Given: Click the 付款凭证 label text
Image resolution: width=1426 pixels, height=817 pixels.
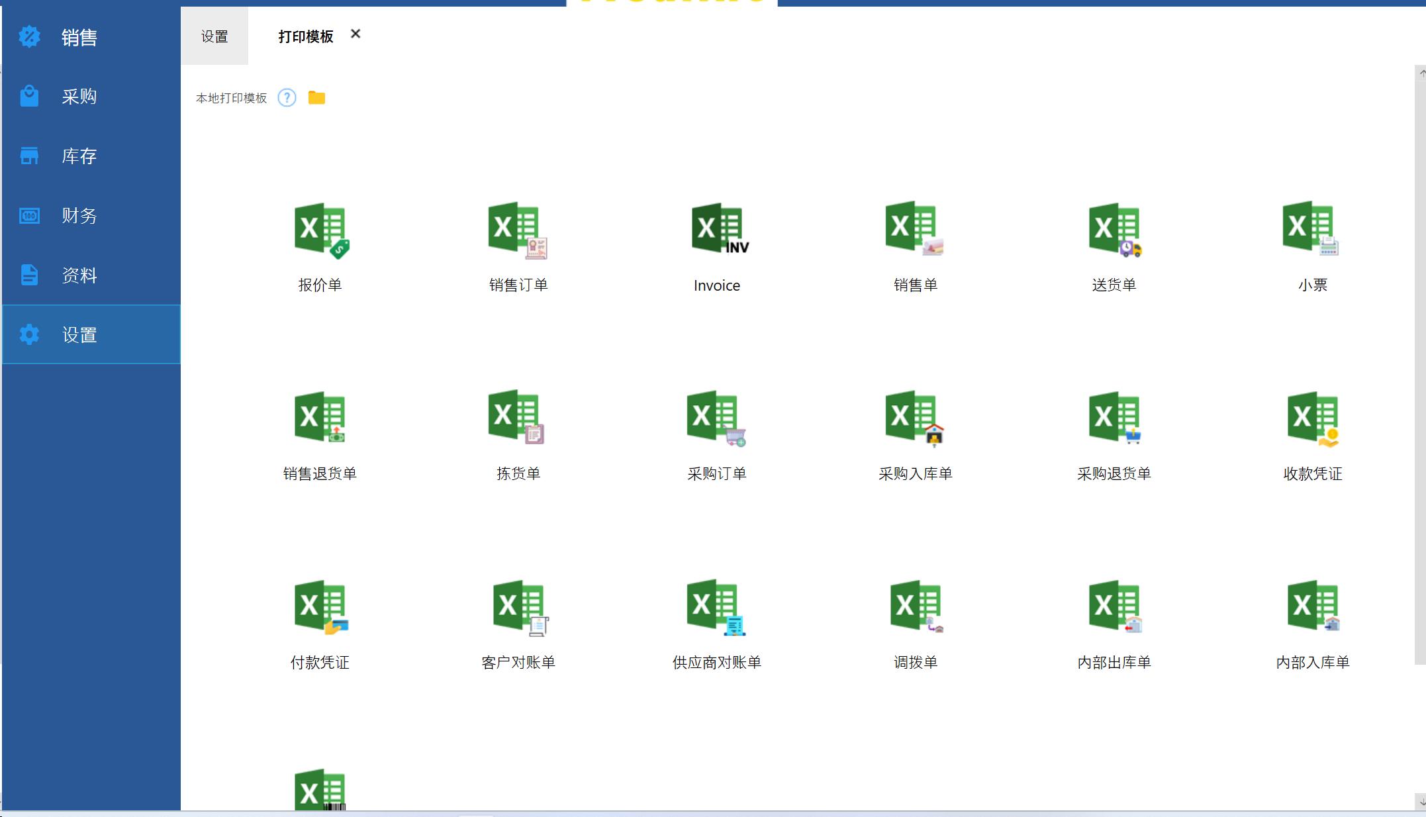Looking at the screenshot, I should coord(320,663).
